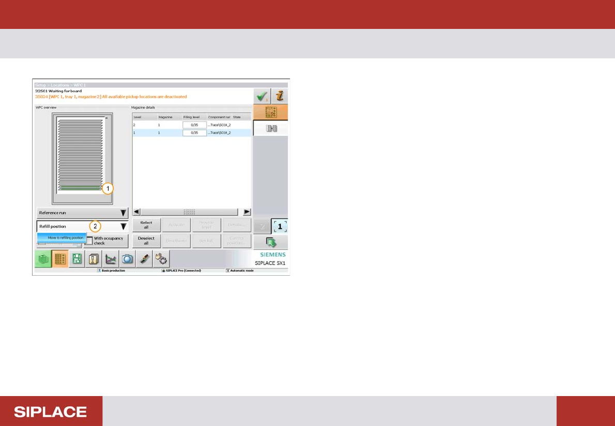
Task: Click Filling level field 0/35 for level 1
Action: [194, 133]
